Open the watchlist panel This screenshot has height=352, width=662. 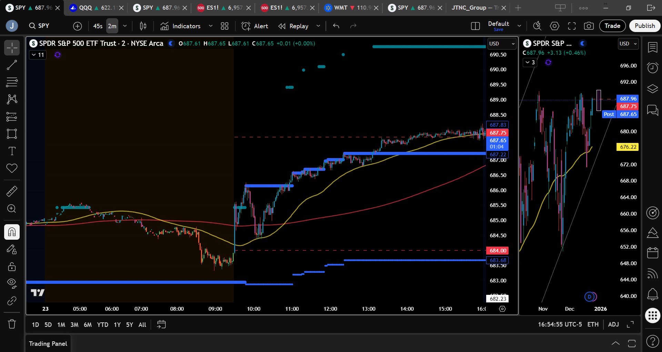(653, 48)
